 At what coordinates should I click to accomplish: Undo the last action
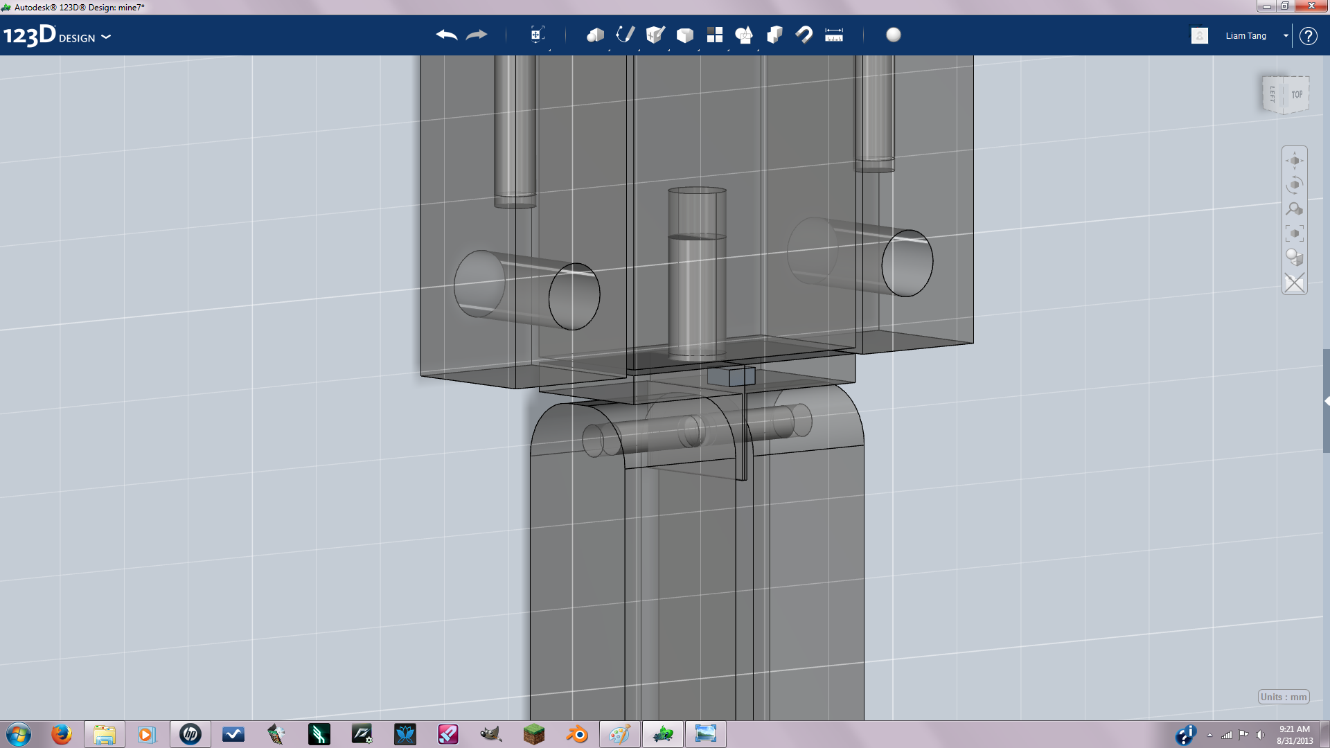pyautogui.click(x=447, y=35)
